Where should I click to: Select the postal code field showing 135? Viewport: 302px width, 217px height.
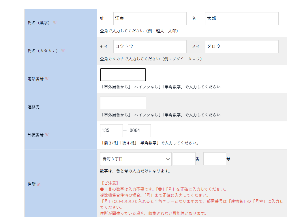pos(111,131)
